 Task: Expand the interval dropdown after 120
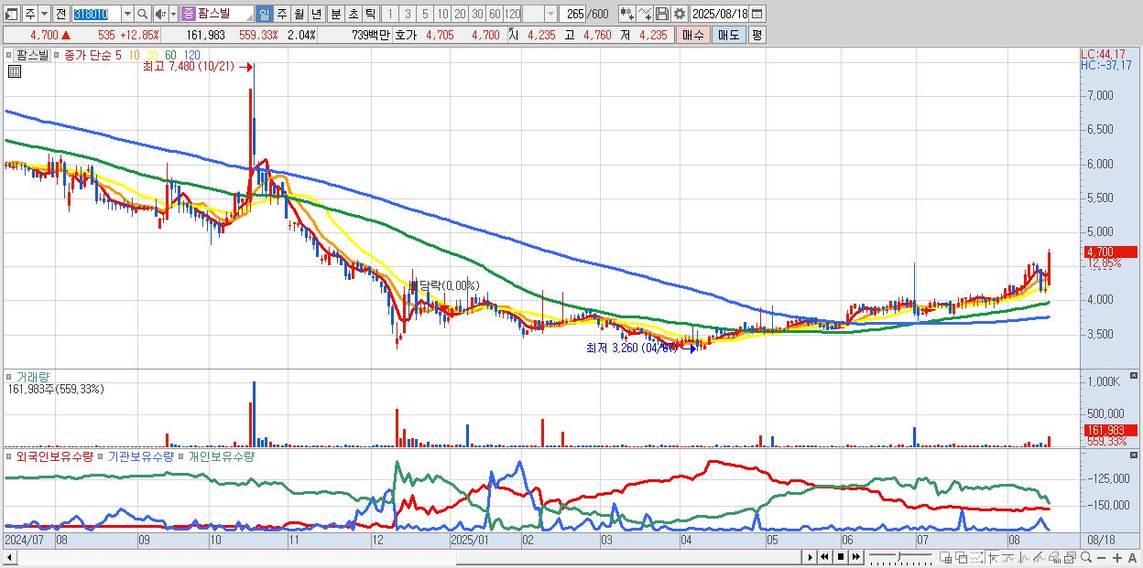pos(550,14)
